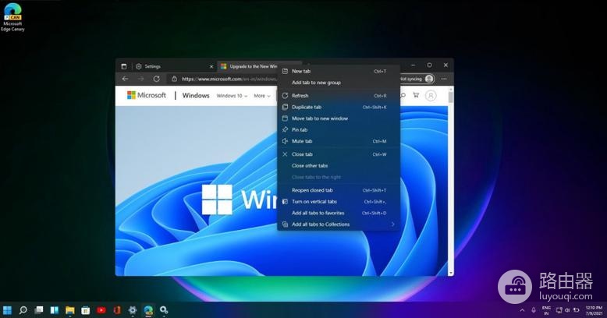Launch File Explorer from taskbar
The width and height of the screenshot is (607, 318).
pyautogui.click(x=70, y=310)
